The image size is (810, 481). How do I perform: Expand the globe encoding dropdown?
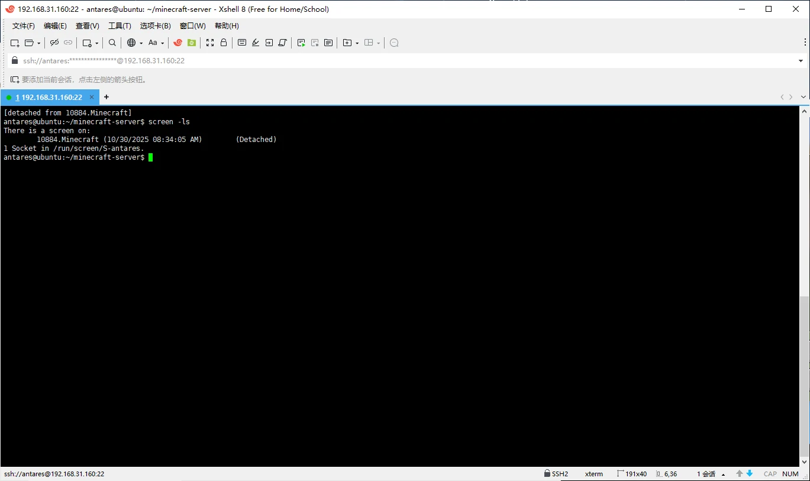coord(141,43)
